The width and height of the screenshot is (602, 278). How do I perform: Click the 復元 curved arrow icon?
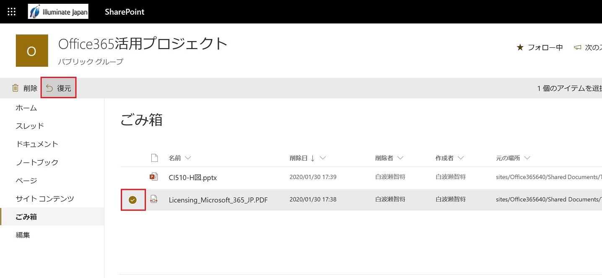[x=49, y=88]
